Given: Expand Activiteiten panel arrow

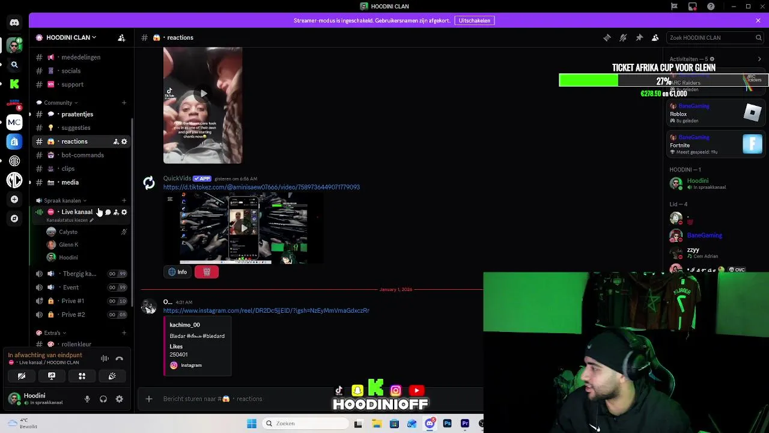Looking at the screenshot, I should point(759,59).
